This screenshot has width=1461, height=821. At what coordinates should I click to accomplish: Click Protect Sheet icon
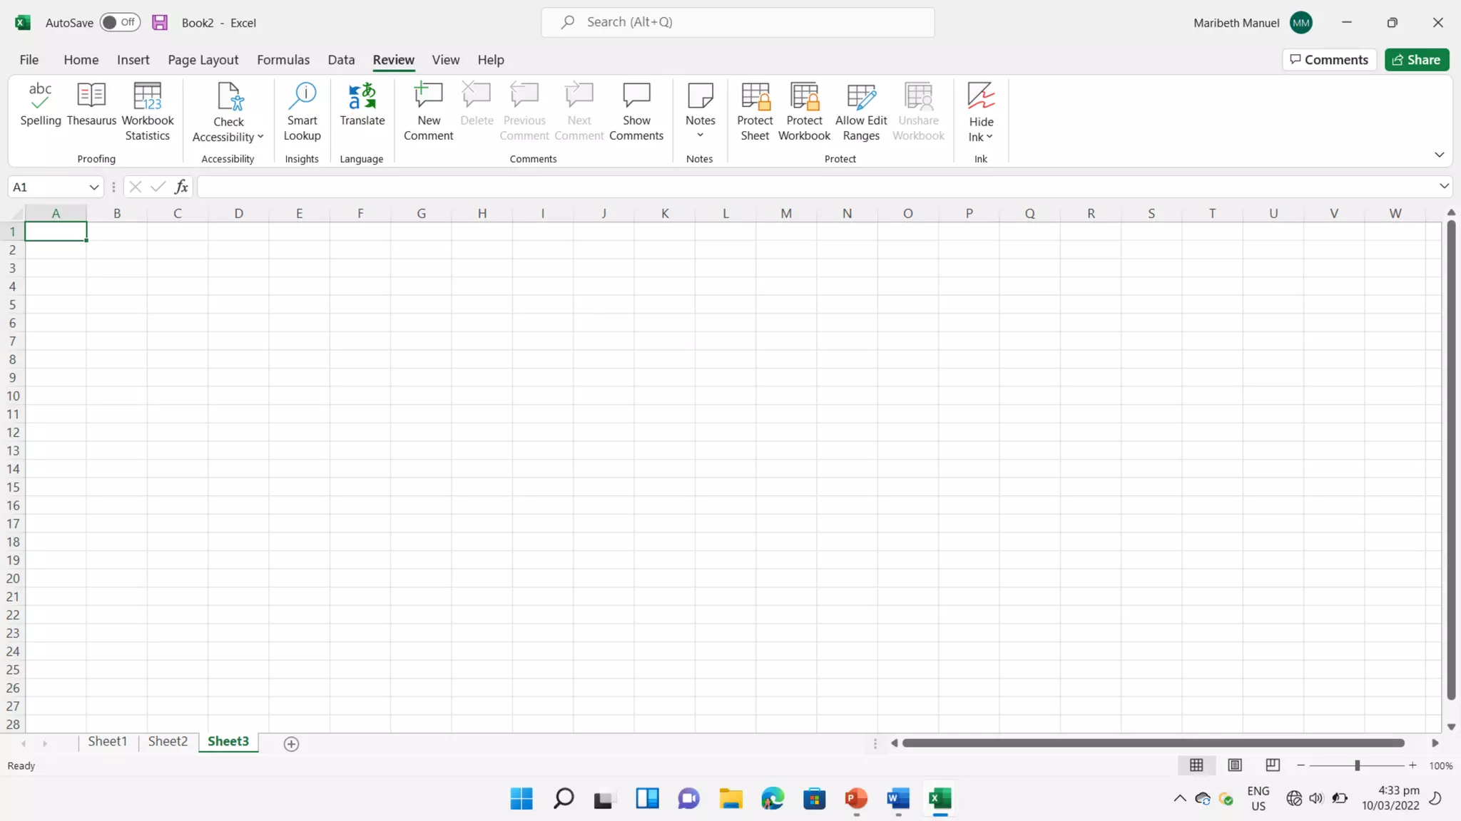click(x=755, y=96)
